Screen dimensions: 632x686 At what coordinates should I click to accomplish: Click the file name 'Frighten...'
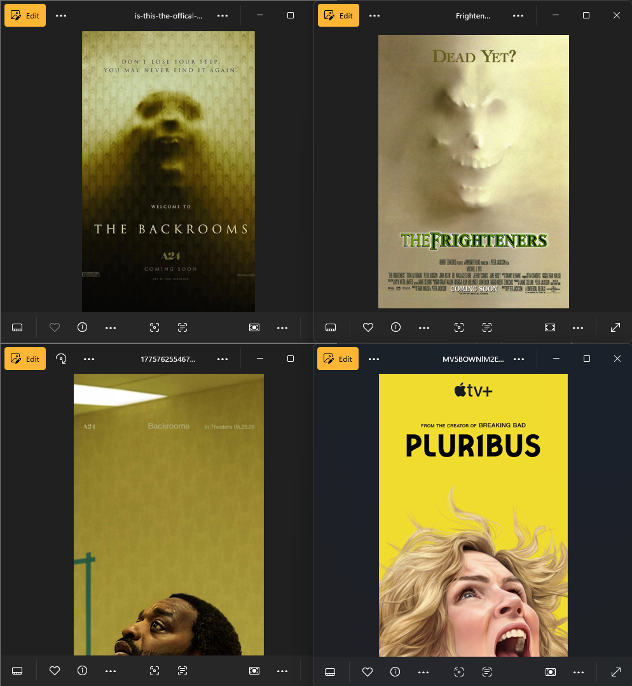pyautogui.click(x=473, y=16)
